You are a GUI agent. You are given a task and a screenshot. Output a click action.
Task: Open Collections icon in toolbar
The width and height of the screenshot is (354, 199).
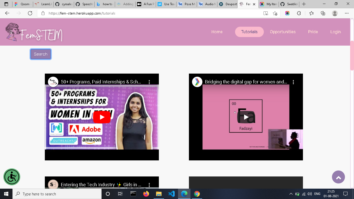pyautogui.click(x=323, y=13)
